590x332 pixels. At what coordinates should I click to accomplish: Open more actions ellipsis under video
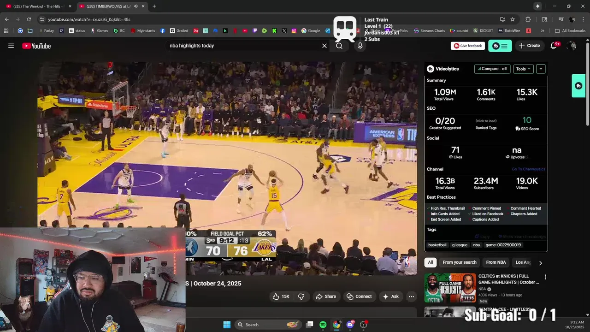(412, 296)
